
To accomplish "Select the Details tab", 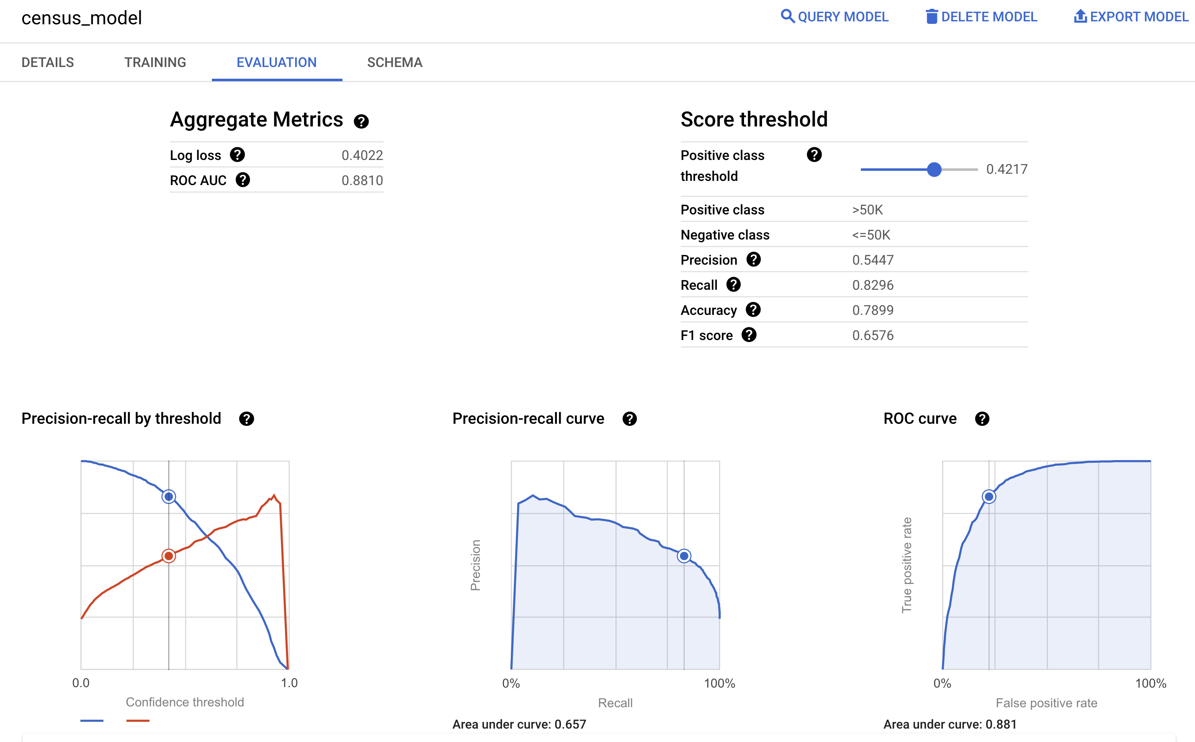I will click(48, 62).
